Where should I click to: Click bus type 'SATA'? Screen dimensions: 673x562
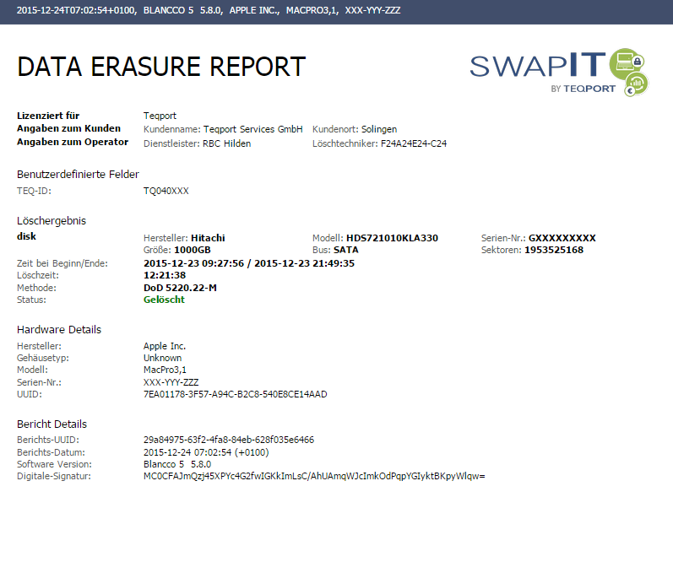click(346, 250)
